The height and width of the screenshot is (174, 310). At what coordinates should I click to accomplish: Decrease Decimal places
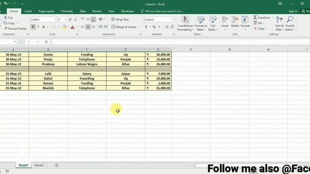point(172,27)
